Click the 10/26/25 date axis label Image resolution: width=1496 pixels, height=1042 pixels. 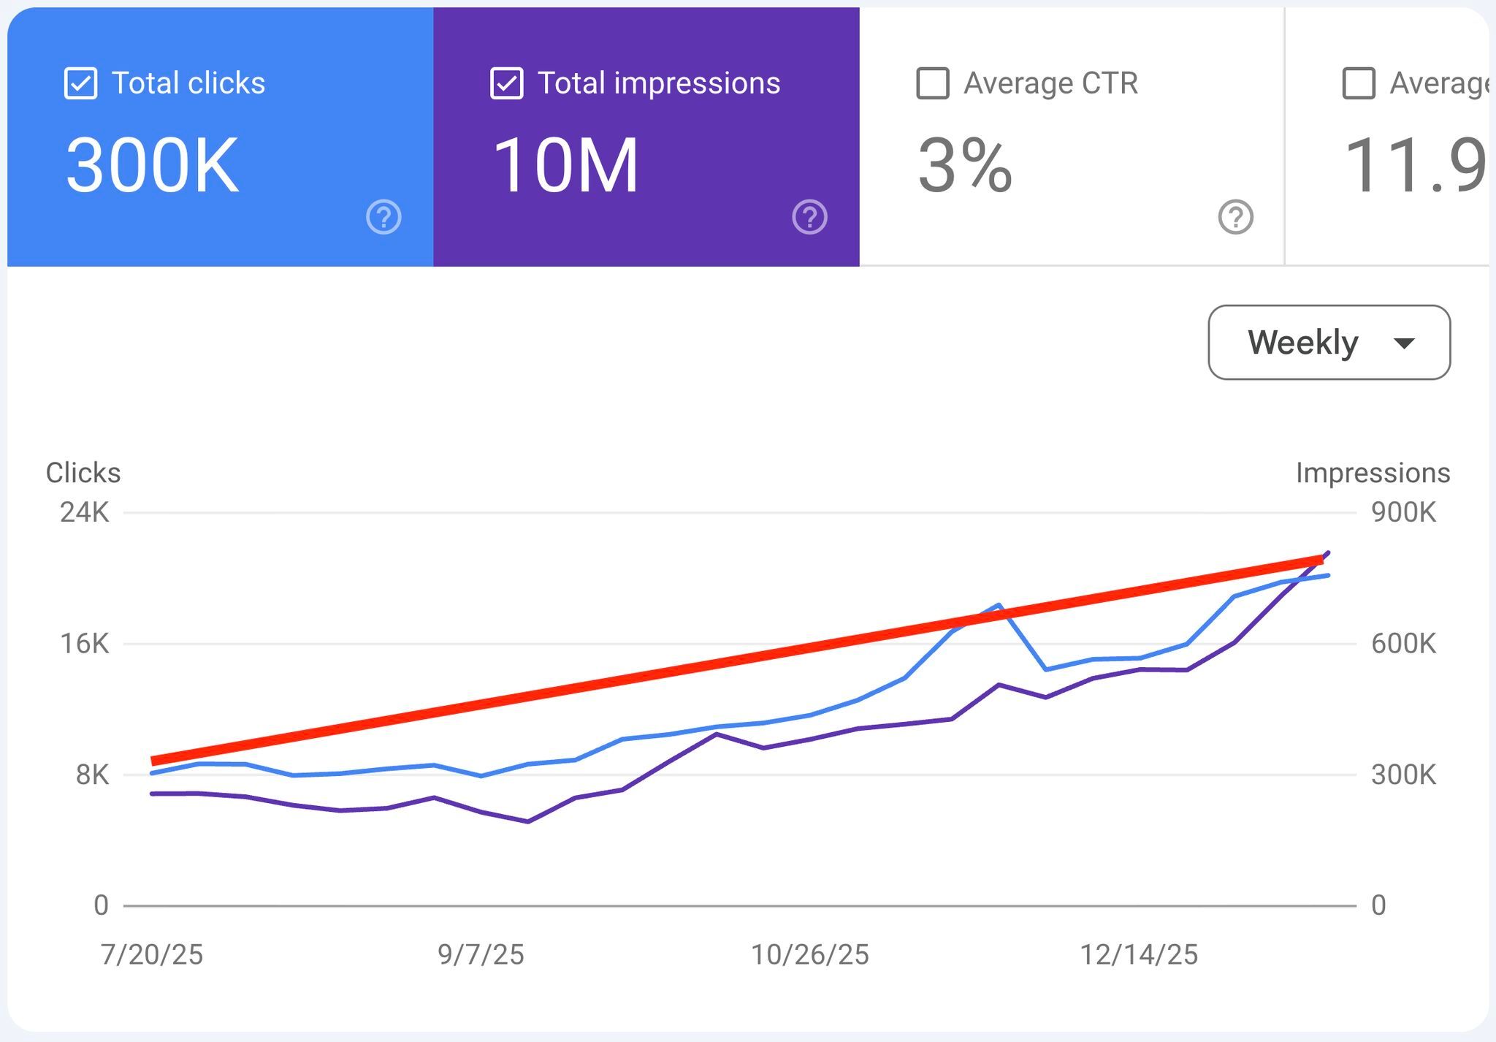click(809, 954)
